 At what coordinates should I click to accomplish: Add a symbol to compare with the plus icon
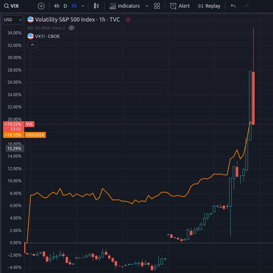pos(41,6)
